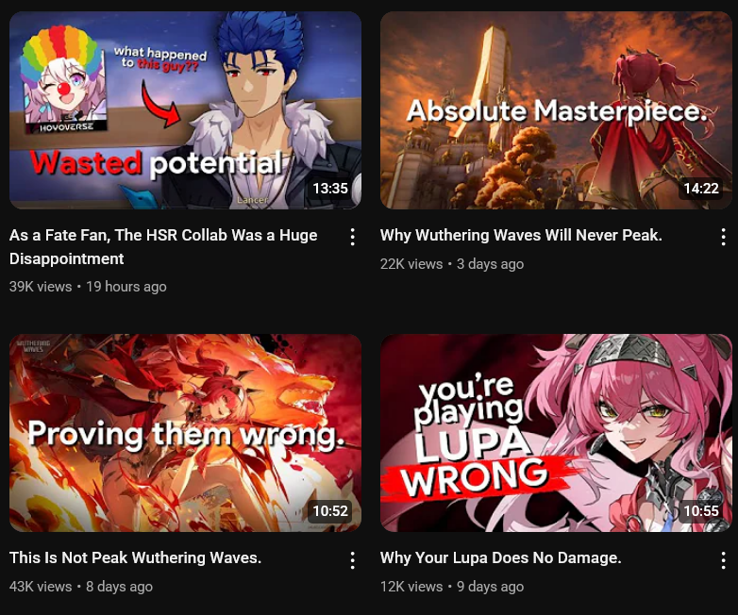Open the Absolute Masterpiece thumbnail
The height and width of the screenshot is (615, 738).
(556, 110)
